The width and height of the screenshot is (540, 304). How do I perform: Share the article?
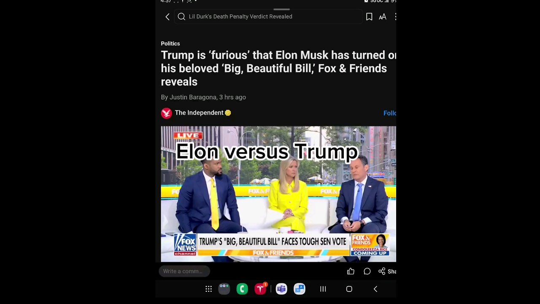[x=387, y=271]
